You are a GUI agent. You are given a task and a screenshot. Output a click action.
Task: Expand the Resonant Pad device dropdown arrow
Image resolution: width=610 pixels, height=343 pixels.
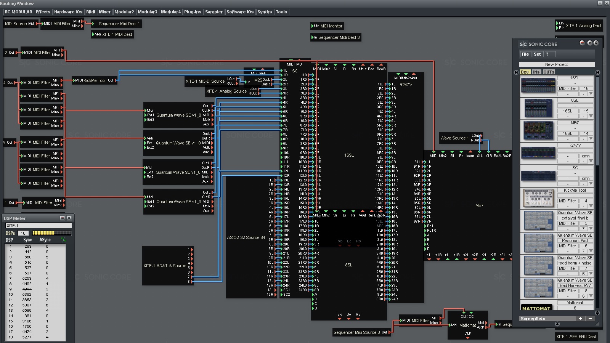click(x=591, y=251)
